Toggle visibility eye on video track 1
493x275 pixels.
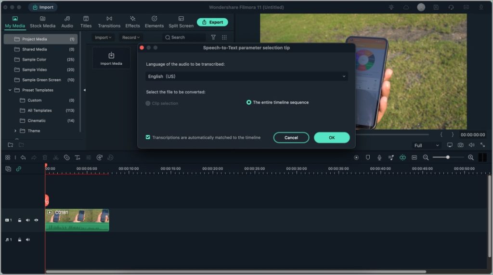pos(36,220)
